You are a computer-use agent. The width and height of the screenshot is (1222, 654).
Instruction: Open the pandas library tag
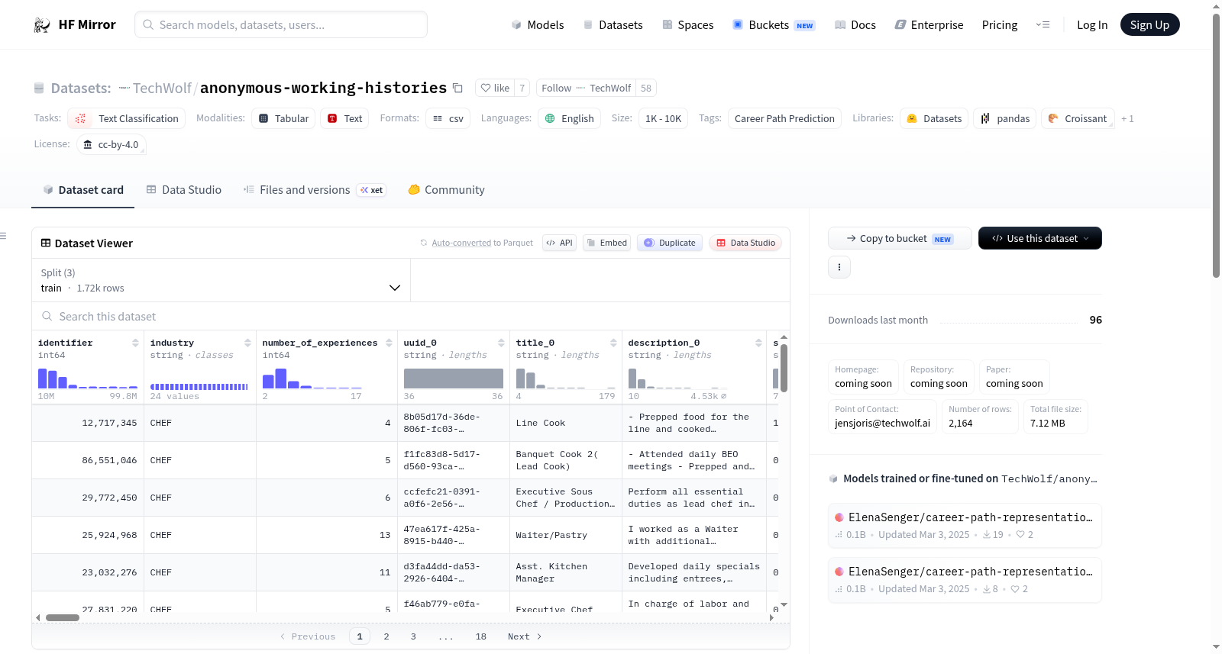coord(1005,118)
